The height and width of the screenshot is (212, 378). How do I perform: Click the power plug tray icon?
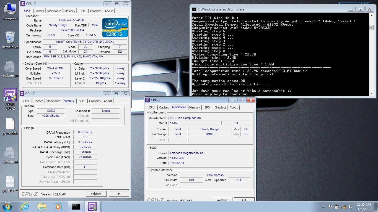[x=336, y=207]
